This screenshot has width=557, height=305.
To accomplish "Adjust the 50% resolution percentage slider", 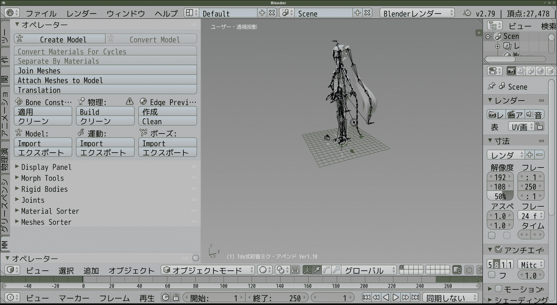I will tap(500, 196).
